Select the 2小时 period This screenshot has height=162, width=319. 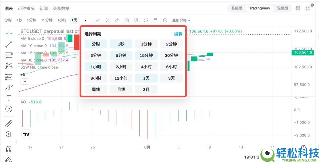pos(121,67)
